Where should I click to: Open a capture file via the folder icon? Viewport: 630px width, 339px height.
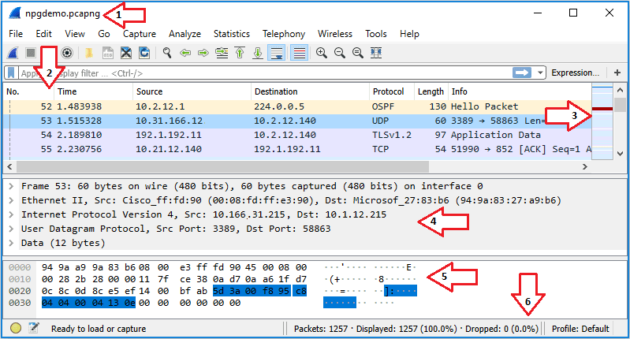tap(89, 53)
